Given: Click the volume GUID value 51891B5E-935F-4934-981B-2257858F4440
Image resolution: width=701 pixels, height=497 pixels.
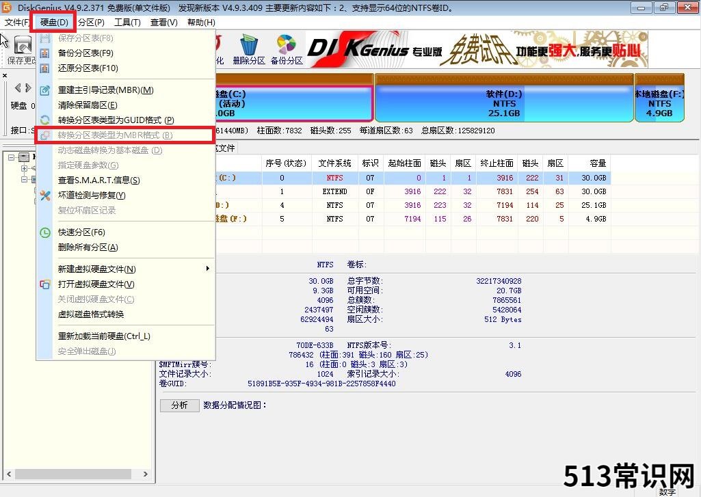Looking at the screenshot, I should click(x=321, y=384).
